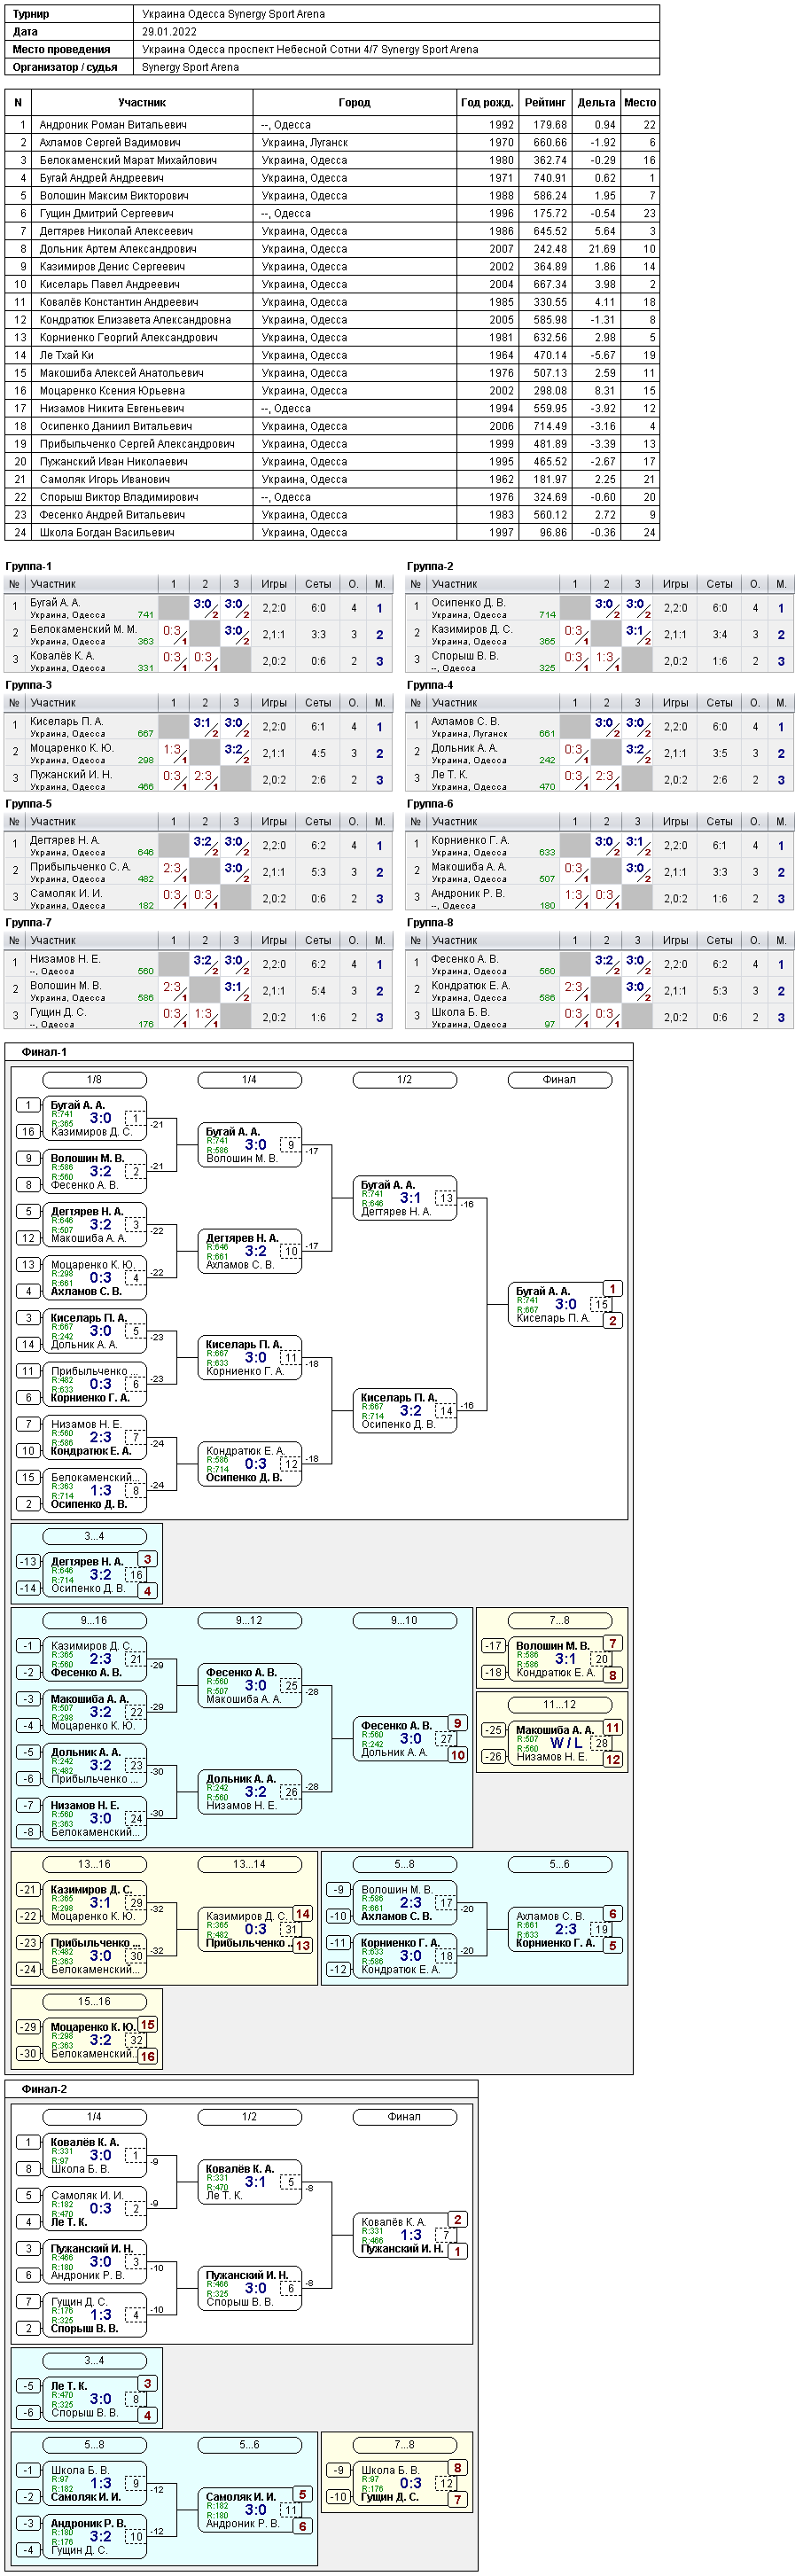Click the '1/8' round label
Image resolution: width=803 pixels, height=2576 pixels.
(x=94, y=1081)
